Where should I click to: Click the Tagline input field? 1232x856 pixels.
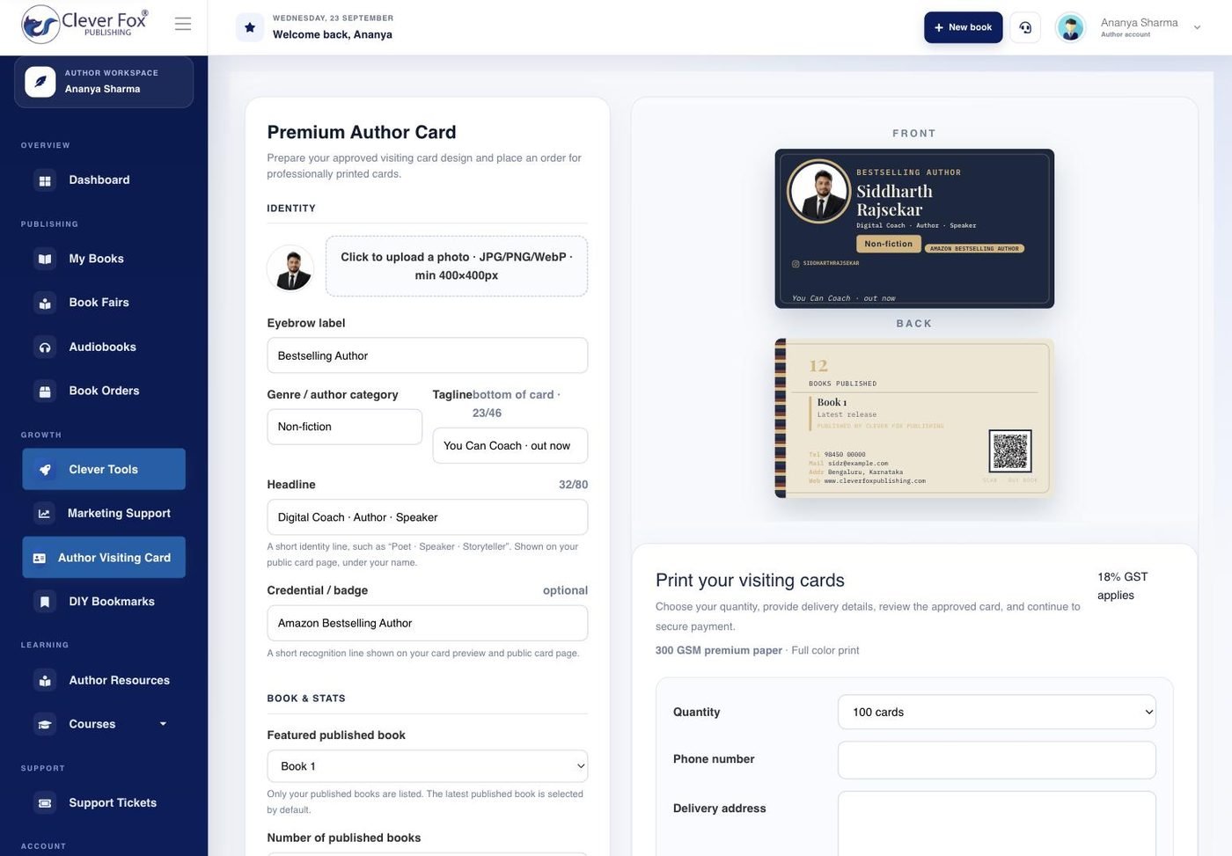[510, 446]
